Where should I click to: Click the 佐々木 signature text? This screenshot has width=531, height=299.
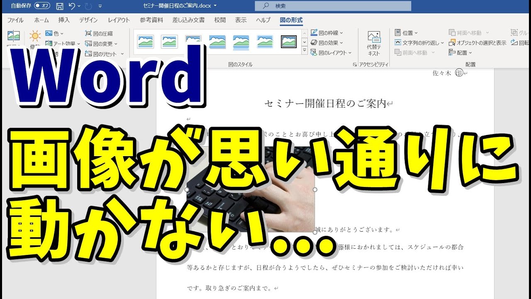coord(441,73)
